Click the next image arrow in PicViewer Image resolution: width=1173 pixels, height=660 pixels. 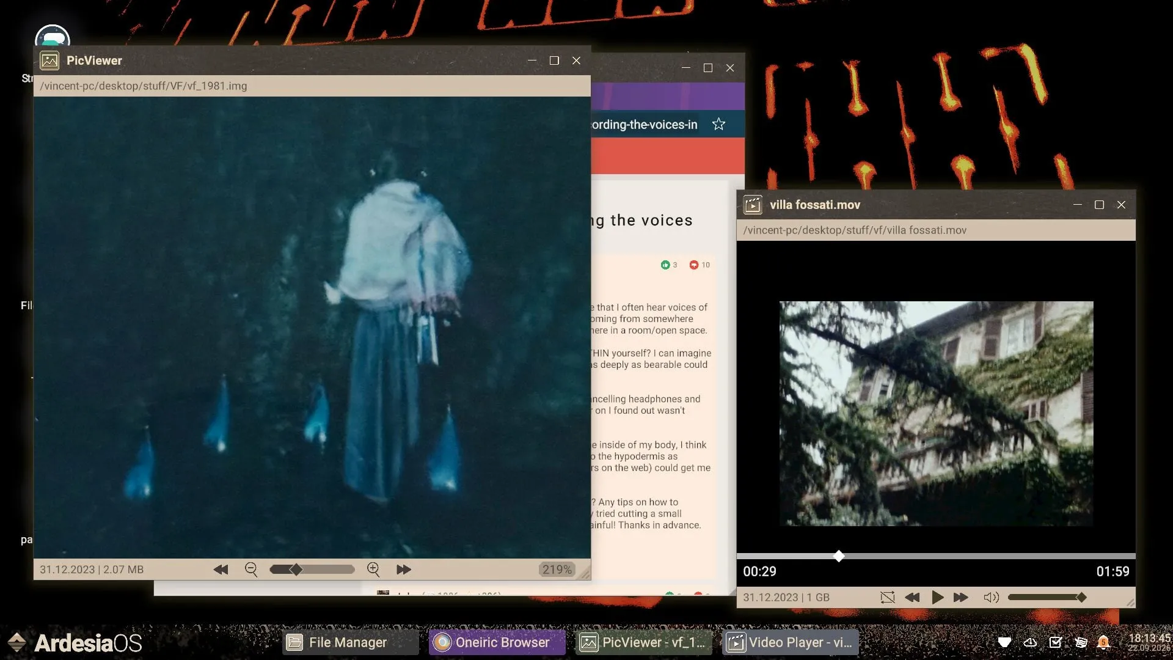point(403,569)
